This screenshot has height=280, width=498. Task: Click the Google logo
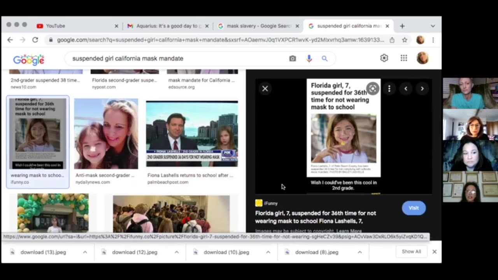point(28,59)
